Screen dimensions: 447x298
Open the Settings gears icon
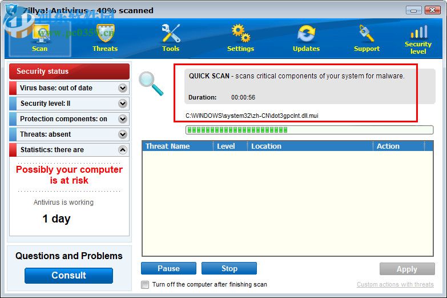(240, 33)
